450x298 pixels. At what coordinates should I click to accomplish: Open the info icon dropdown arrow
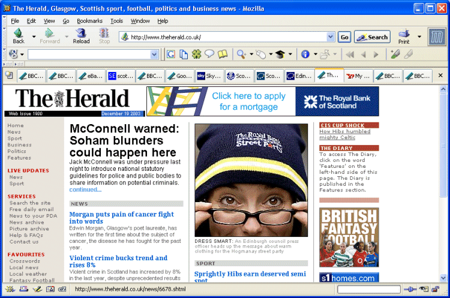pyautogui.click(x=316, y=54)
